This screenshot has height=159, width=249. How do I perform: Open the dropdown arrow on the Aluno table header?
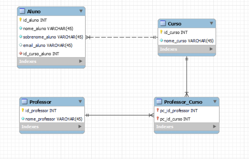[81, 11]
